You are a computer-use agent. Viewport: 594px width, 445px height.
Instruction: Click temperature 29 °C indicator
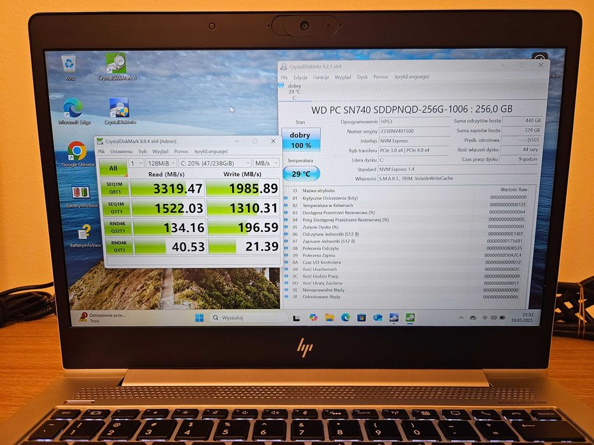pyautogui.click(x=301, y=174)
